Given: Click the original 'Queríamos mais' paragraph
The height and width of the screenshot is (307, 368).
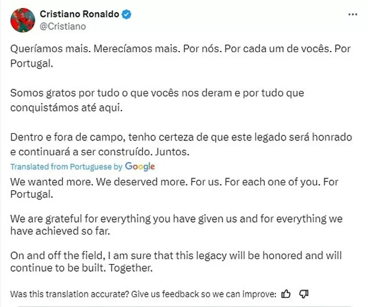Looking at the screenshot, I should [180, 56].
